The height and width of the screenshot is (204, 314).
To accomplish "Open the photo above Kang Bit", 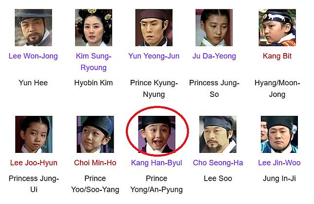I will point(277,28).
